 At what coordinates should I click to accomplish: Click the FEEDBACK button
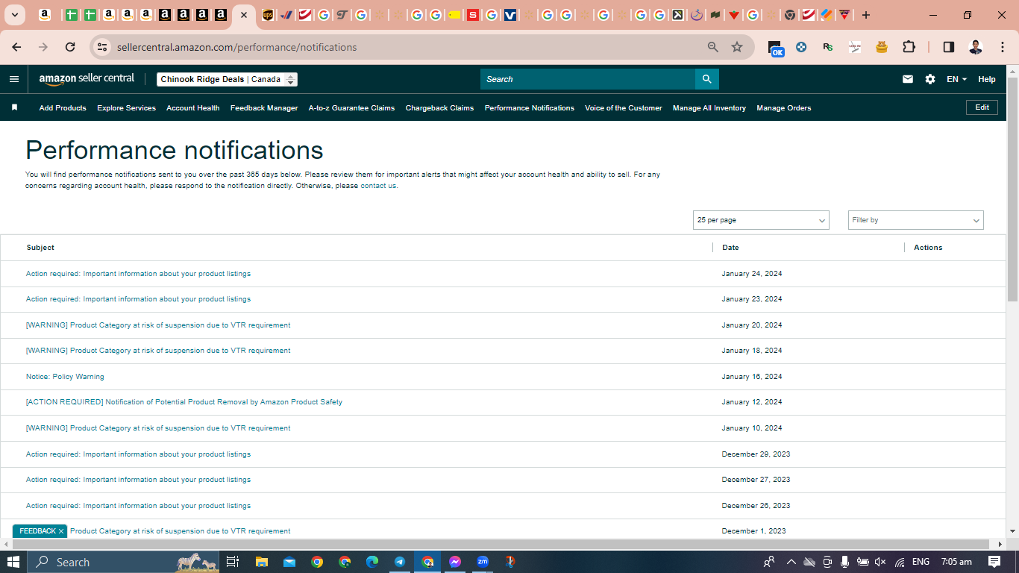point(37,531)
